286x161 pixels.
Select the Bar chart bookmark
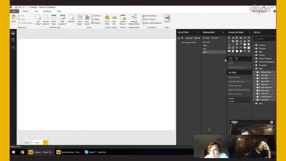(214, 42)
